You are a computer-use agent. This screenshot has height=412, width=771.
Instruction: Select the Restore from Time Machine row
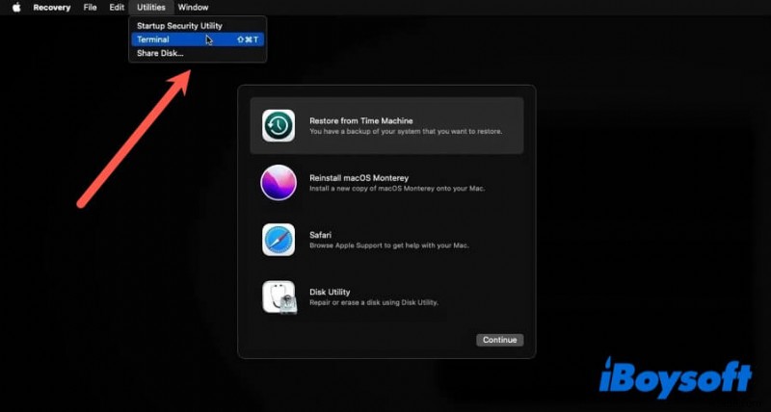pyautogui.click(x=387, y=126)
